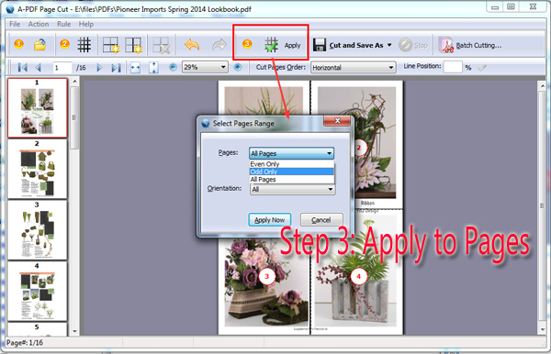Click the grid cutting lines icon
This screenshot has height=354, width=551.
tap(84, 45)
